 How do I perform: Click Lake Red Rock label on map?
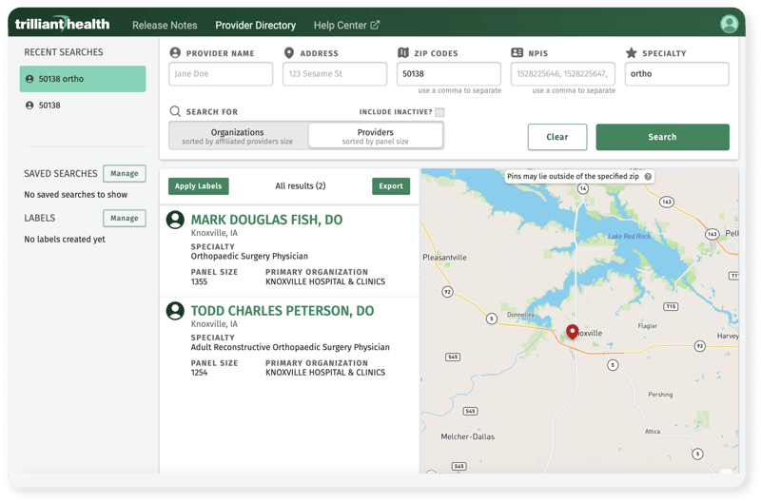[630, 236]
